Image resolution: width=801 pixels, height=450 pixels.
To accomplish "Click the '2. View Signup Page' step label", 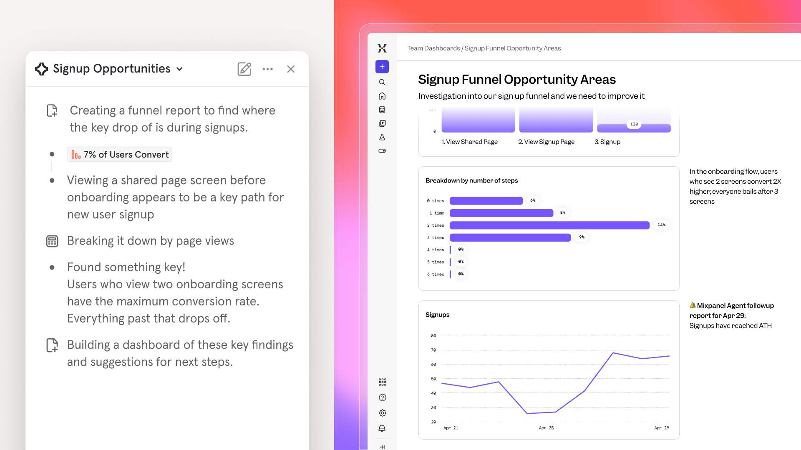I will tap(547, 142).
